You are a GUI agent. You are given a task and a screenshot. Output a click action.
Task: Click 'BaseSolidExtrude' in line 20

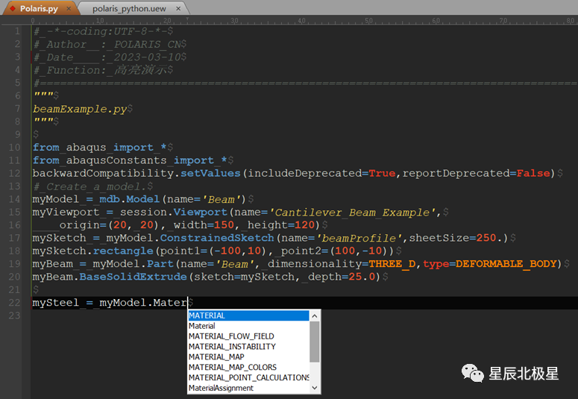(133, 277)
